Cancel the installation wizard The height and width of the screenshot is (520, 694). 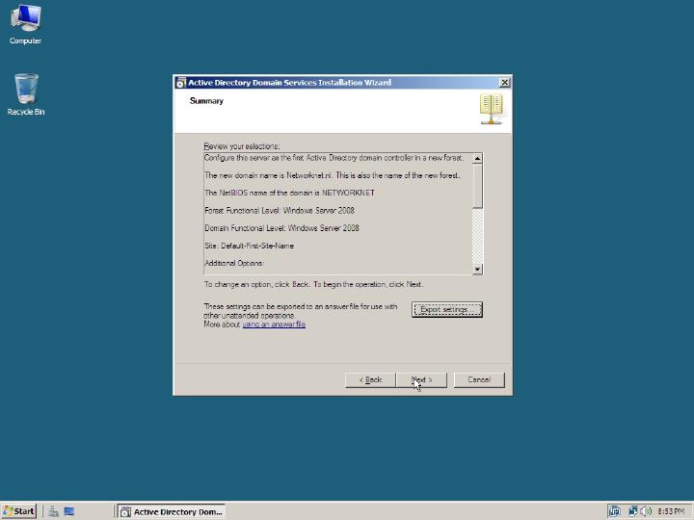click(x=479, y=379)
